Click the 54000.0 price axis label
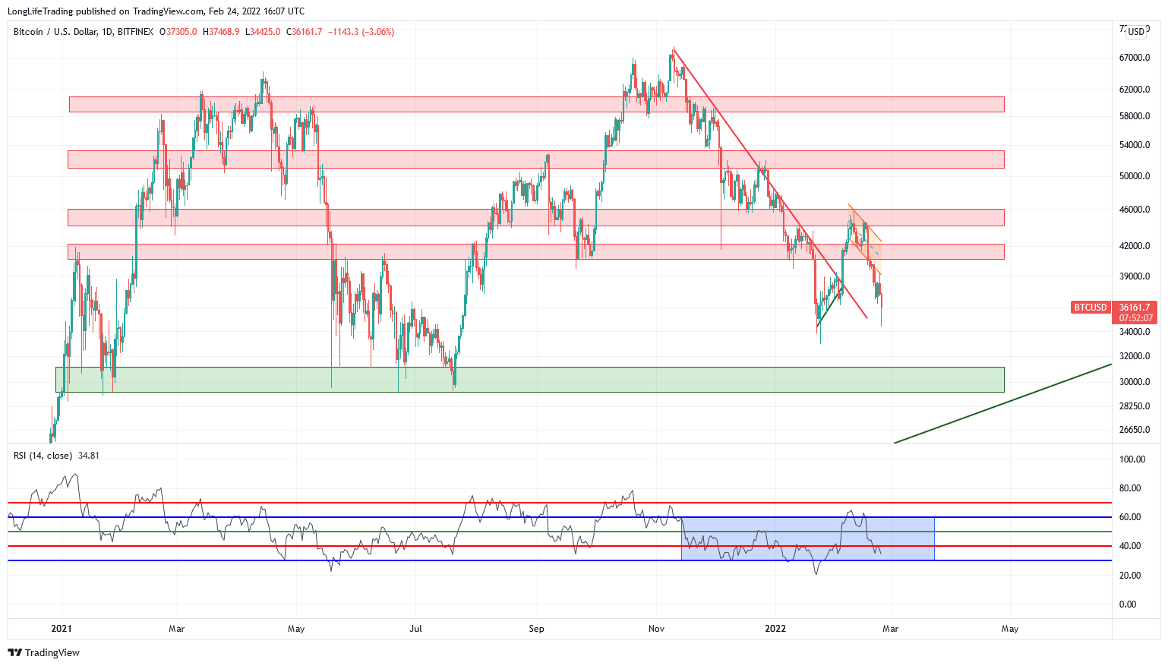Image resolution: width=1168 pixels, height=666 pixels. point(1135,145)
